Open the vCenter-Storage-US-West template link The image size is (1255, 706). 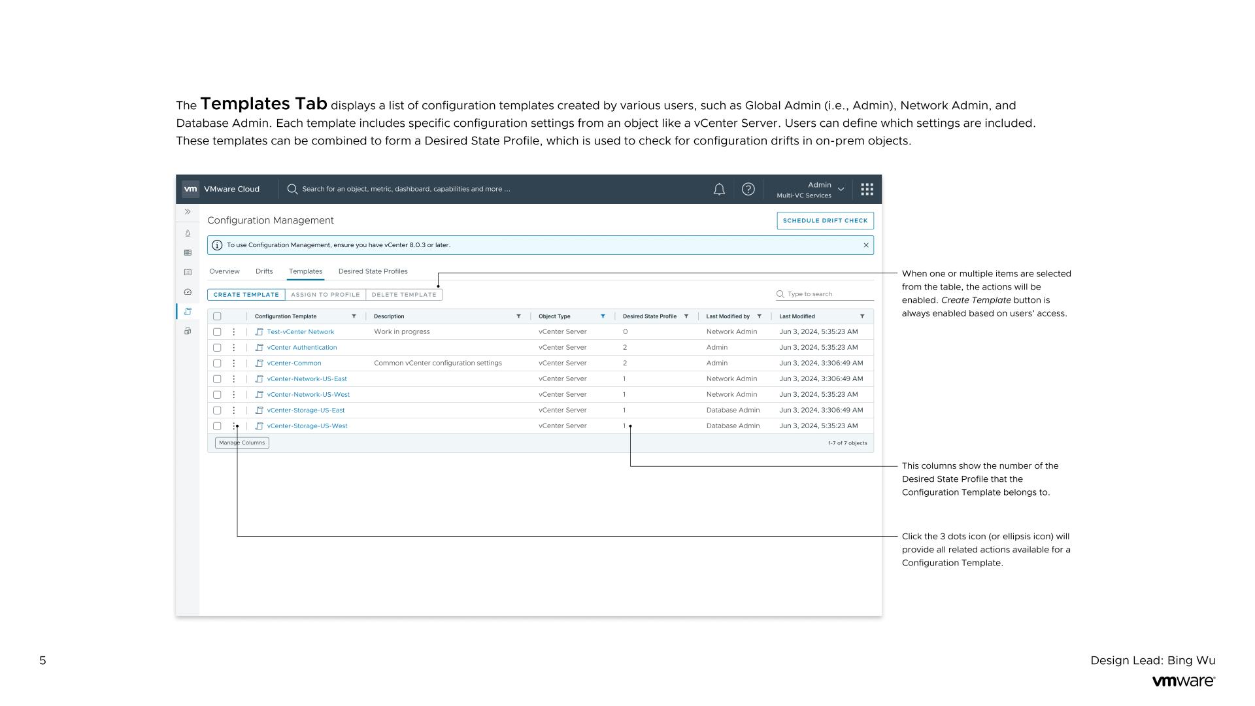[x=307, y=426]
